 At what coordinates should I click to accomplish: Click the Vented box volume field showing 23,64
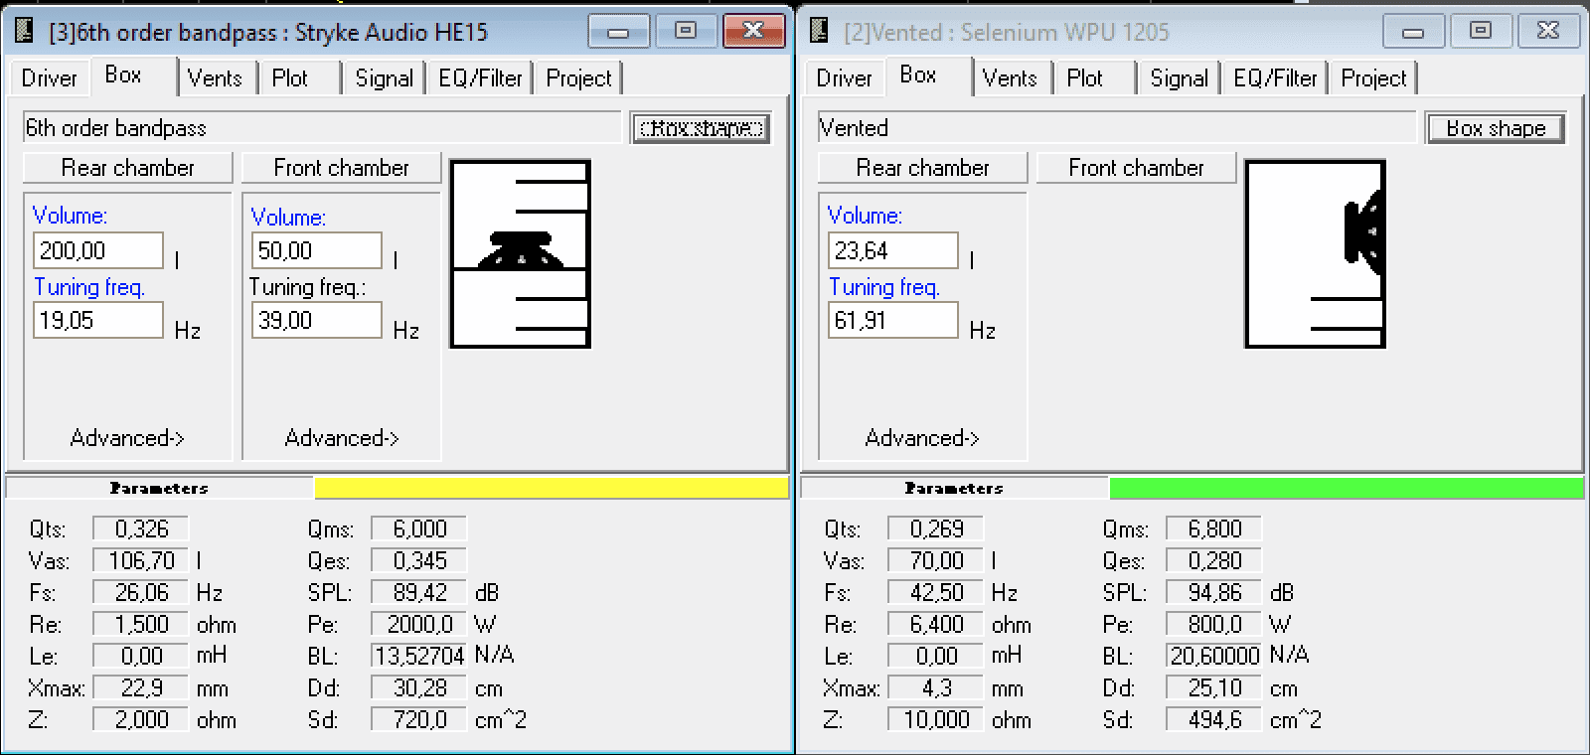coord(893,250)
